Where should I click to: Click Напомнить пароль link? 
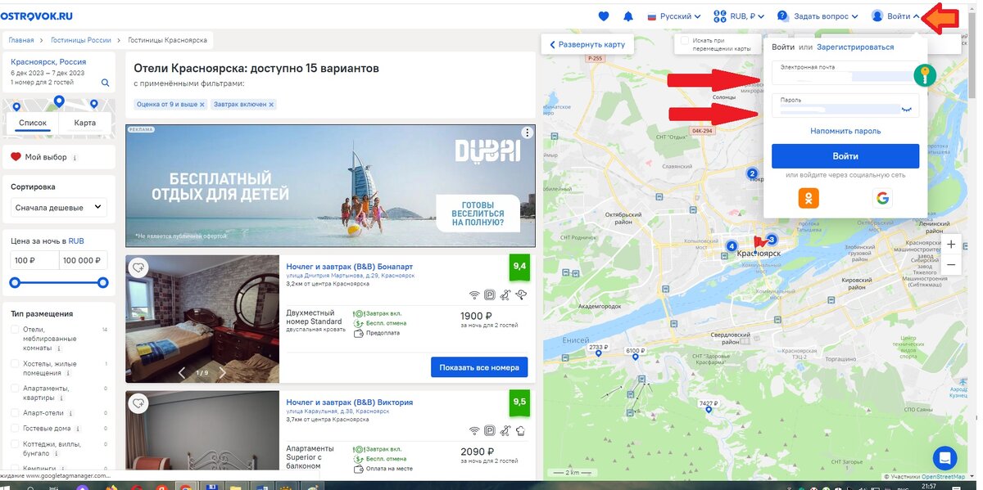tap(845, 131)
